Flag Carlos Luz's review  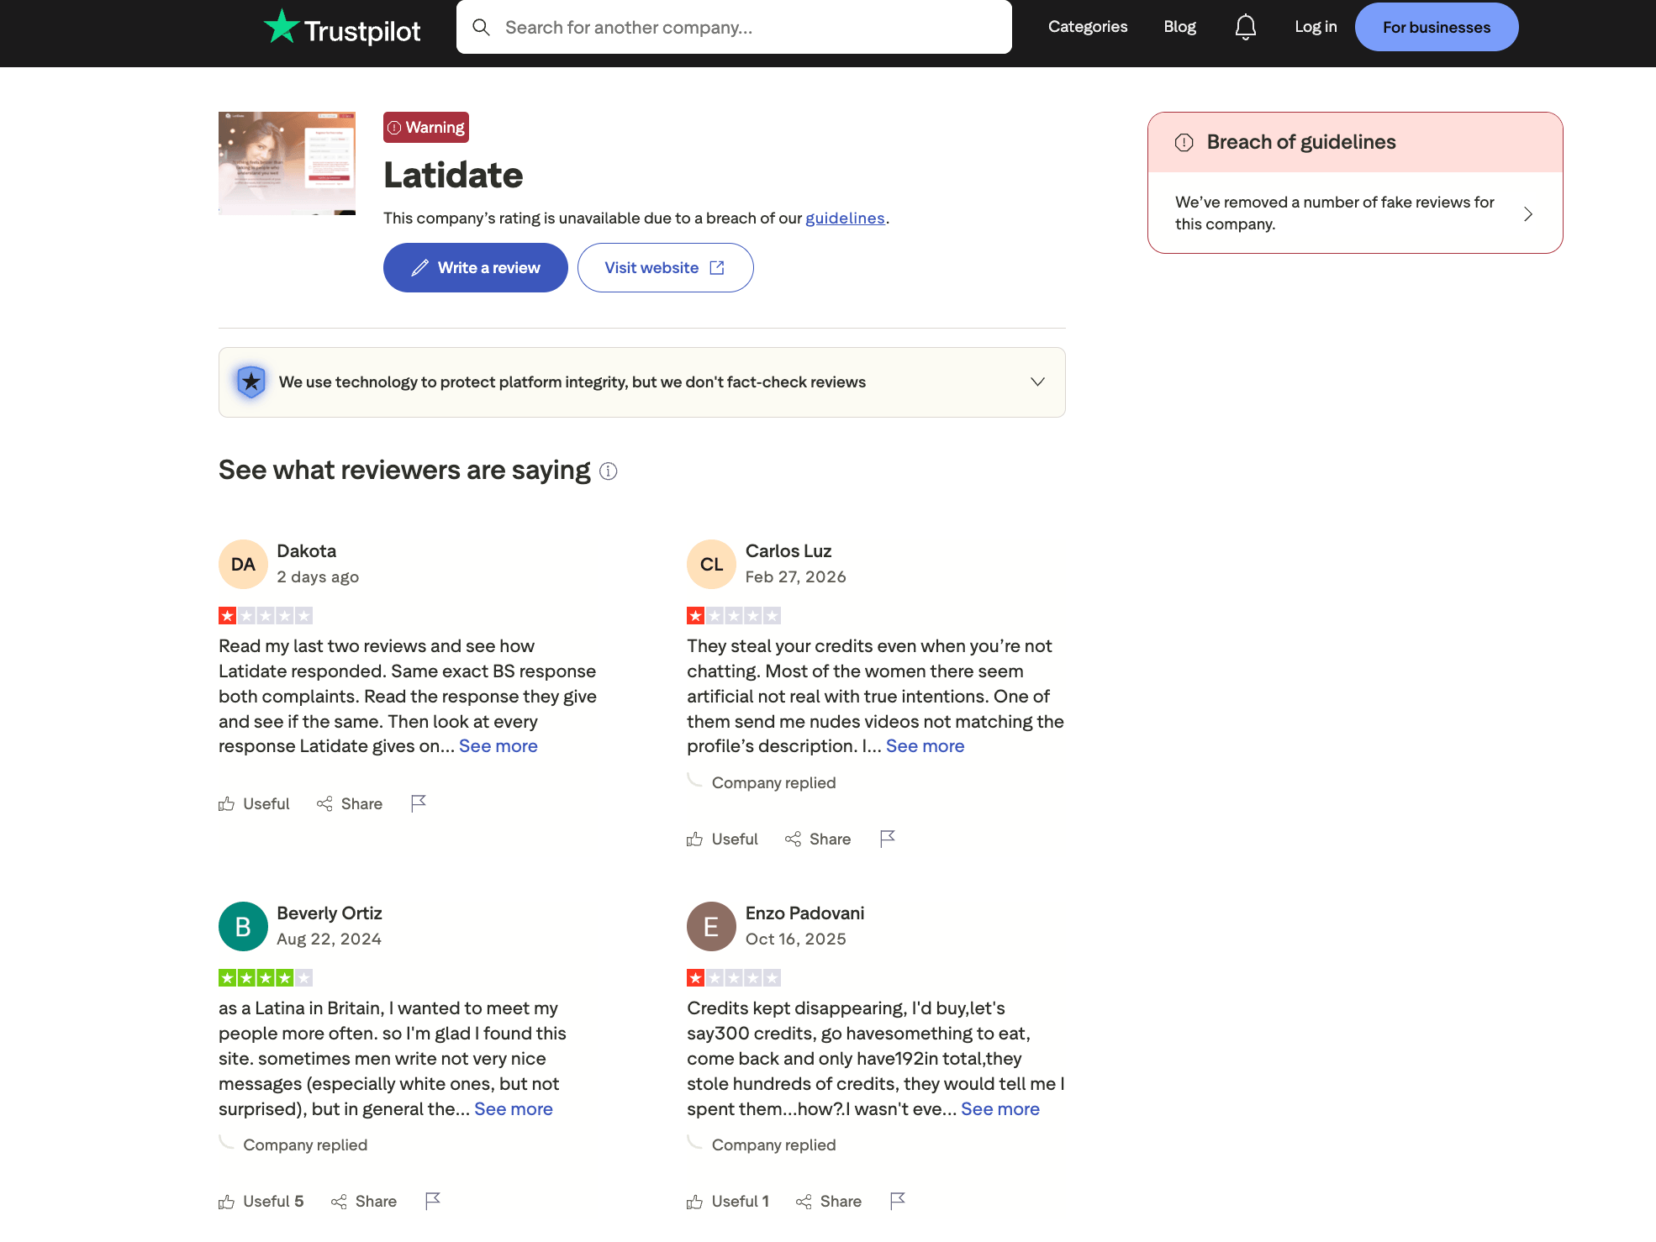887,839
